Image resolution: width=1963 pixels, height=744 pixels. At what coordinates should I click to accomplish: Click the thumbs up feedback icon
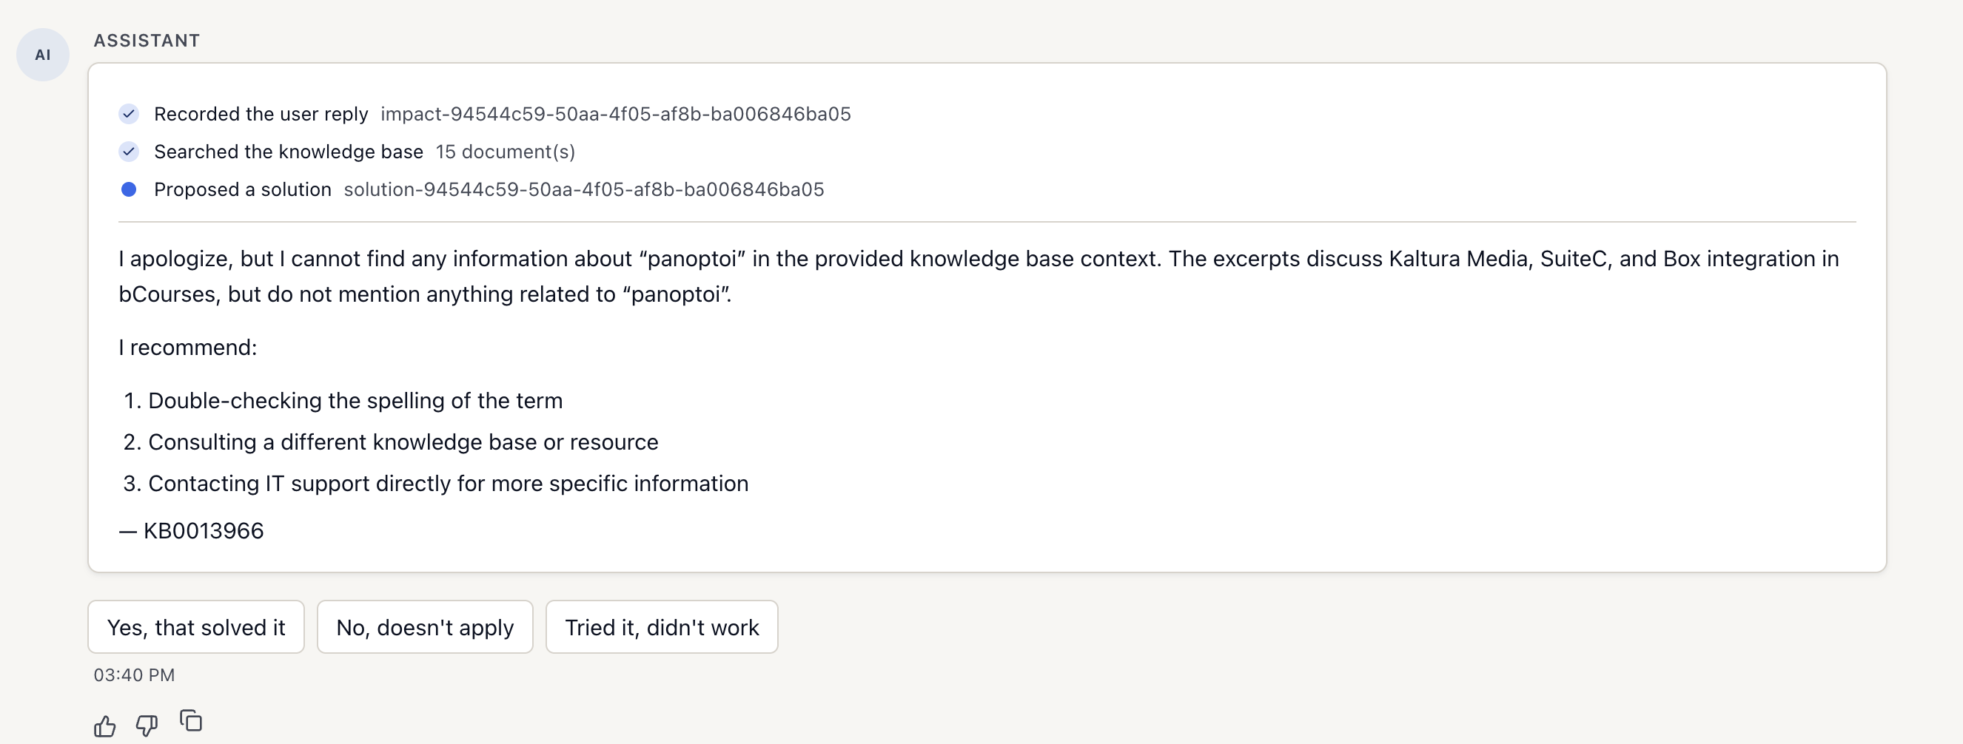click(105, 726)
